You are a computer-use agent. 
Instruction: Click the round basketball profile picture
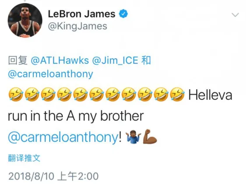tap(25, 21)
